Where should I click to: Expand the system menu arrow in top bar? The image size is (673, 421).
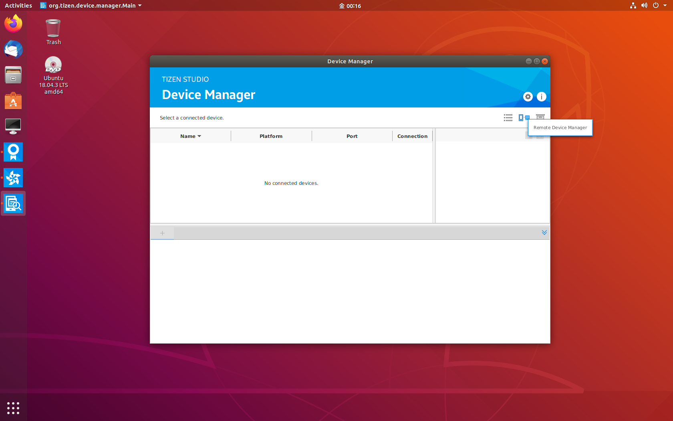tap(665, 6)
